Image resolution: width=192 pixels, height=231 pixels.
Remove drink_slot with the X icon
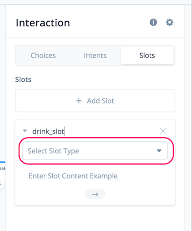click(x=163, y=131)
